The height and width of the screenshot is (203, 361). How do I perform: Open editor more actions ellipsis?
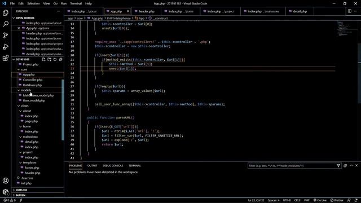[x=356, y=11]
